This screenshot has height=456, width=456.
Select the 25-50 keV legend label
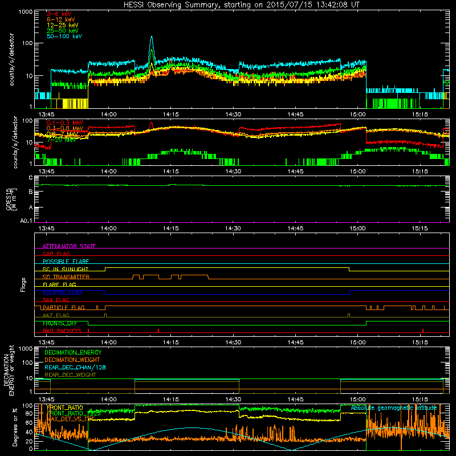coord(63,31)
